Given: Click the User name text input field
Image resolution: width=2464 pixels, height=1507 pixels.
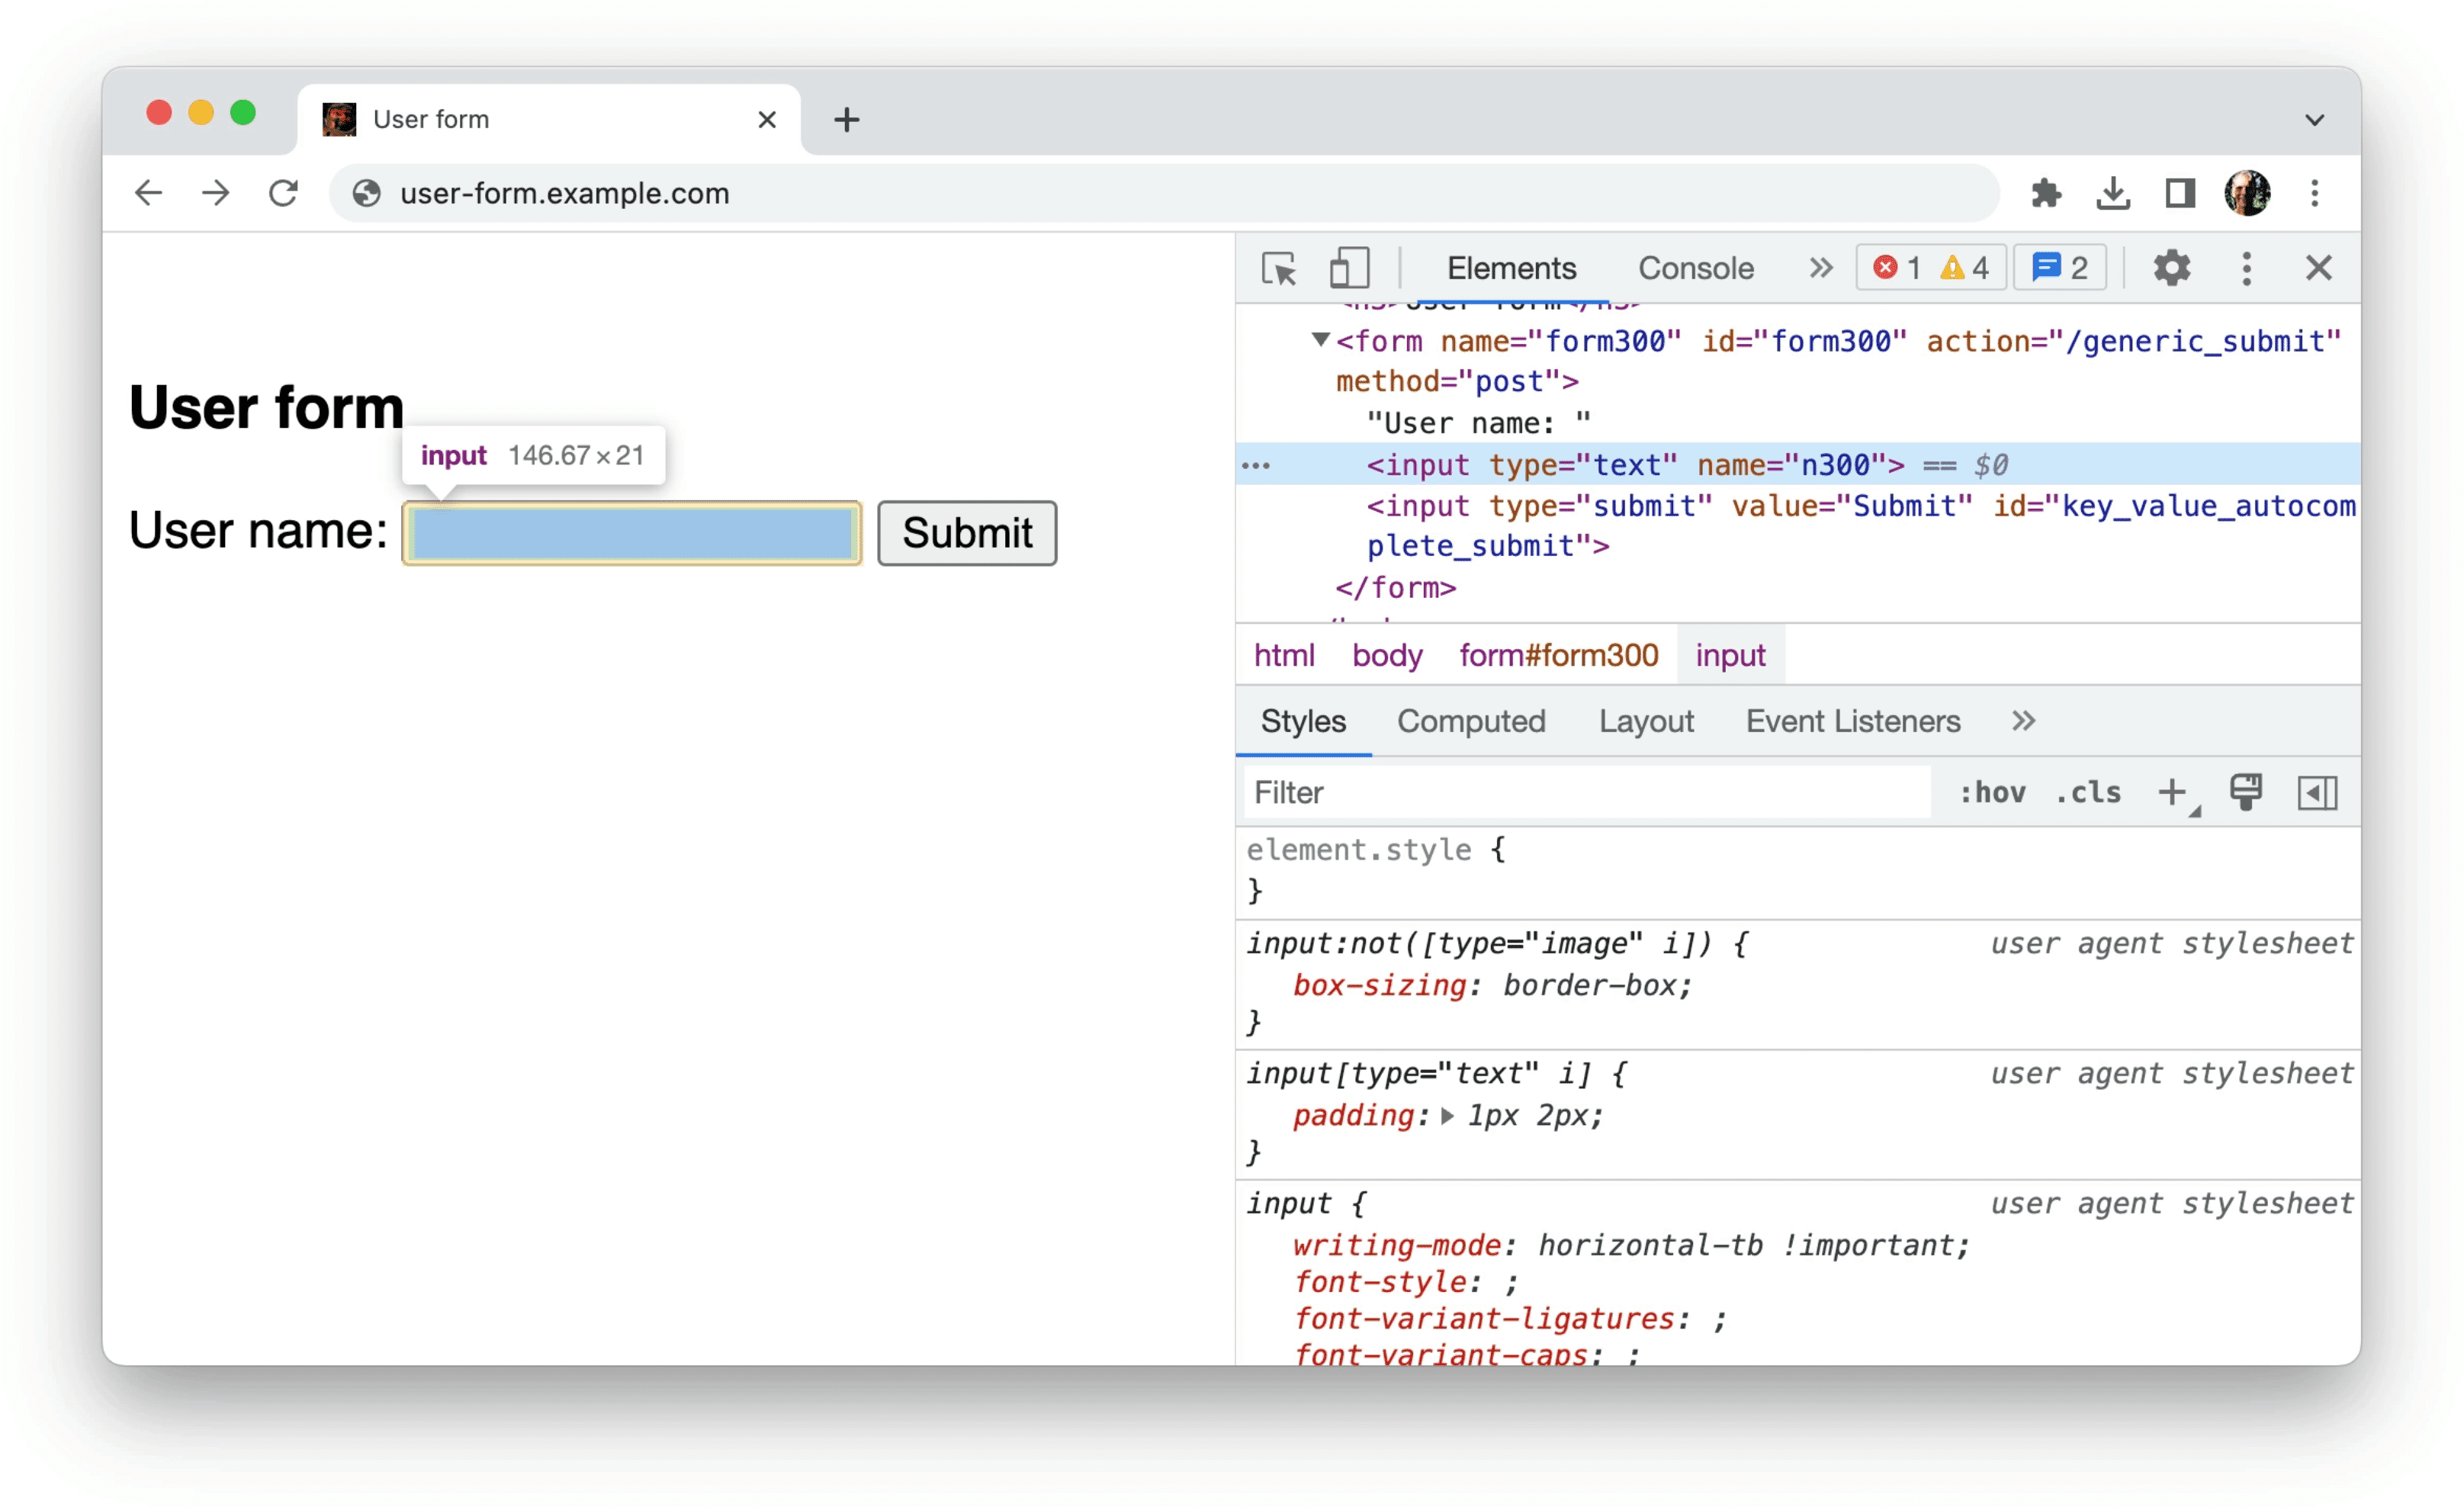Looking at the screenshot, I should coord(630,532).
